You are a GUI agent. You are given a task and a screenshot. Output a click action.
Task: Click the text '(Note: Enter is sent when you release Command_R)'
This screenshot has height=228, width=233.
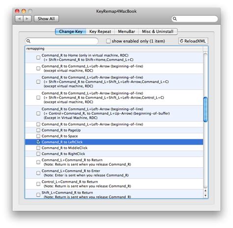86,175
